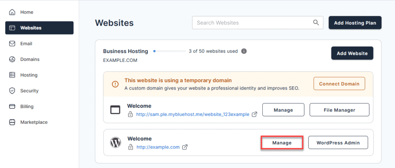The image size is (395, 168).
Task: Open the http://example.com link
Action: coord(158,147)
